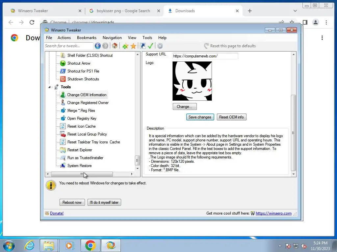Screen dimensions: 337x252
Task: Reload the Chrome page
Action: [x=32, y=22]
